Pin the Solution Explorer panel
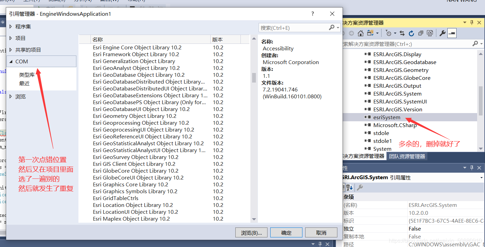This screenshot has height=247, width=485. 472,22
